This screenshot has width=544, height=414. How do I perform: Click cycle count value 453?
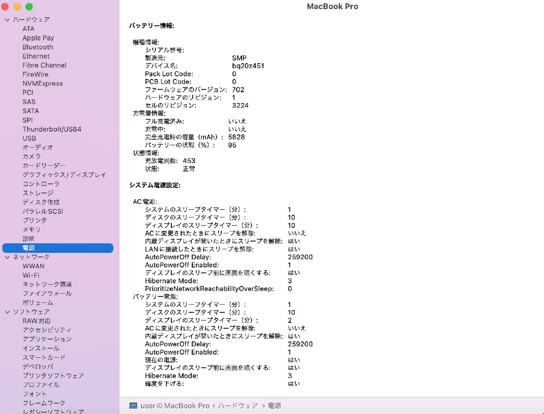(189, 161)
